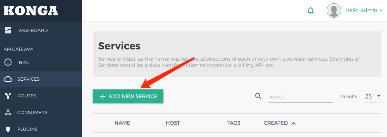
Task: Open the ROUTES menu item
Action: [27, 96]
